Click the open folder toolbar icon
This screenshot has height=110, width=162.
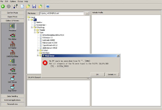[x=28, y=6]
